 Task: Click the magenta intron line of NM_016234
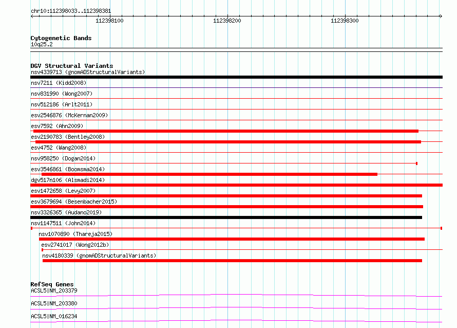tap(236, 320)
